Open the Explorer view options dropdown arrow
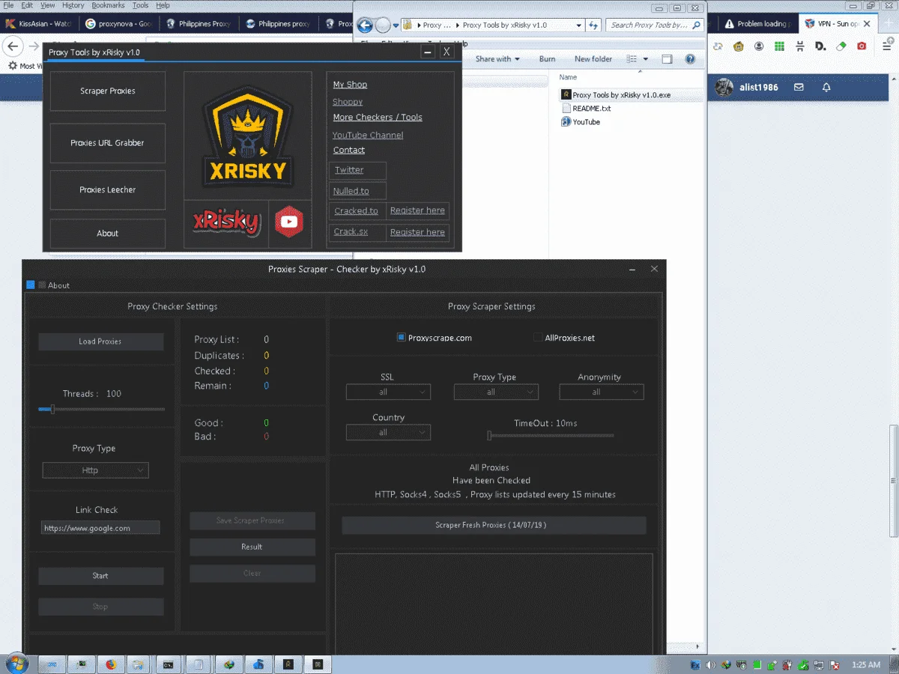The image size is (899, 674). point(646,59)
